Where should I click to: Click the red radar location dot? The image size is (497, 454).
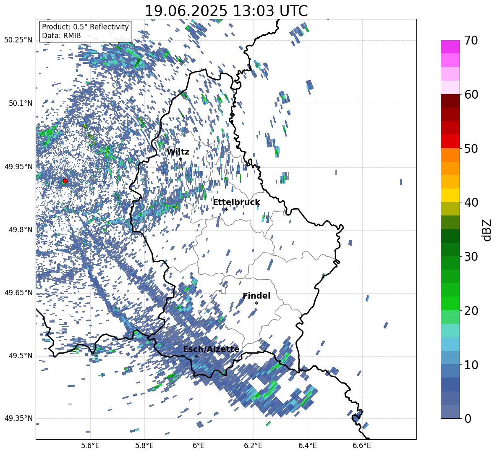[65, 181]
